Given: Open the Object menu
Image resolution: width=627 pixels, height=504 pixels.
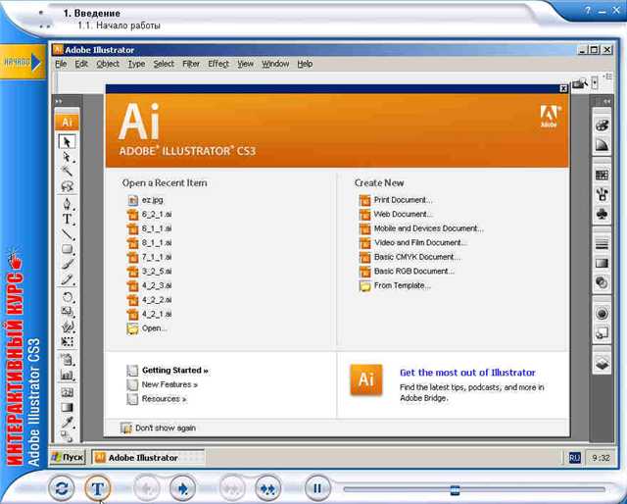Looking at the screenshot, I should (x=108, y=64).
